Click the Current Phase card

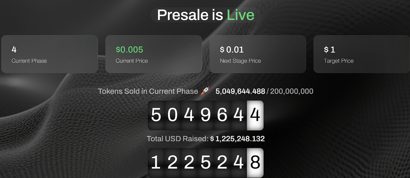pos(49,54)
